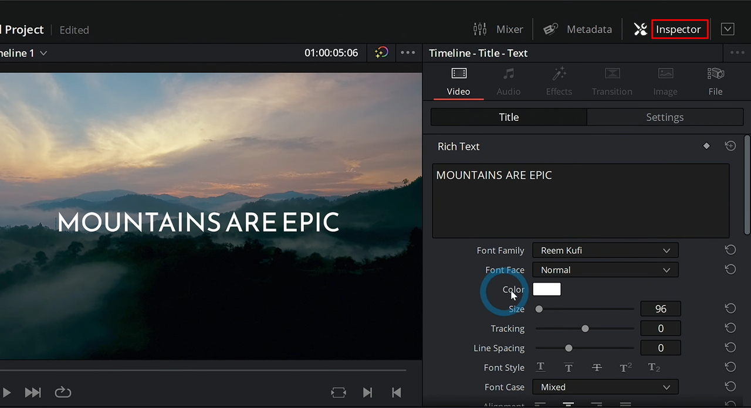Click the Edited project status label
751x408 pixels.
(x=74, y=30)
